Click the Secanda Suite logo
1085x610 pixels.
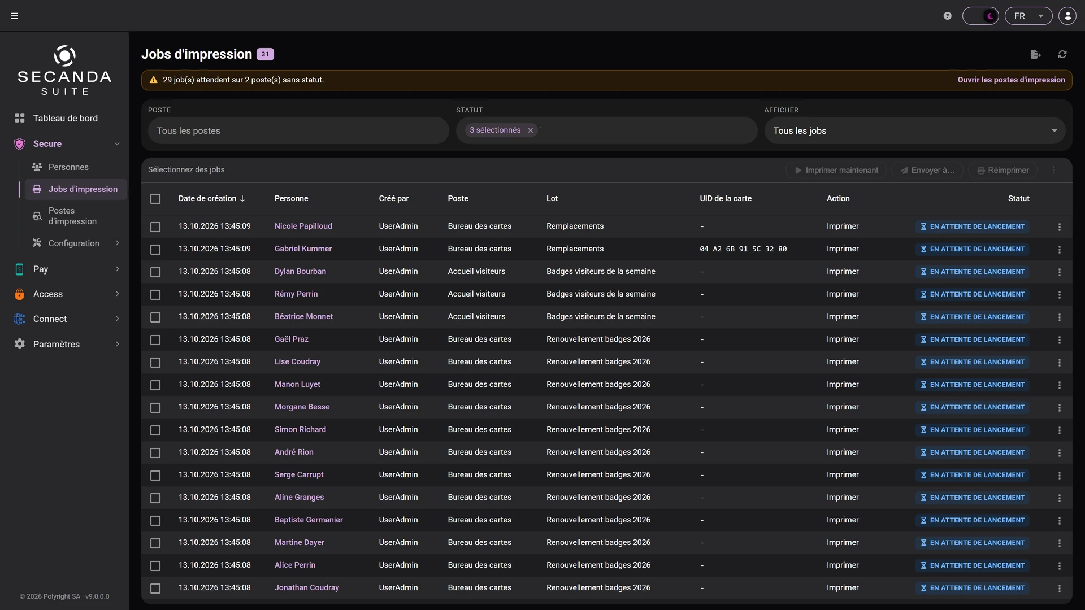[x=64, y=70]
